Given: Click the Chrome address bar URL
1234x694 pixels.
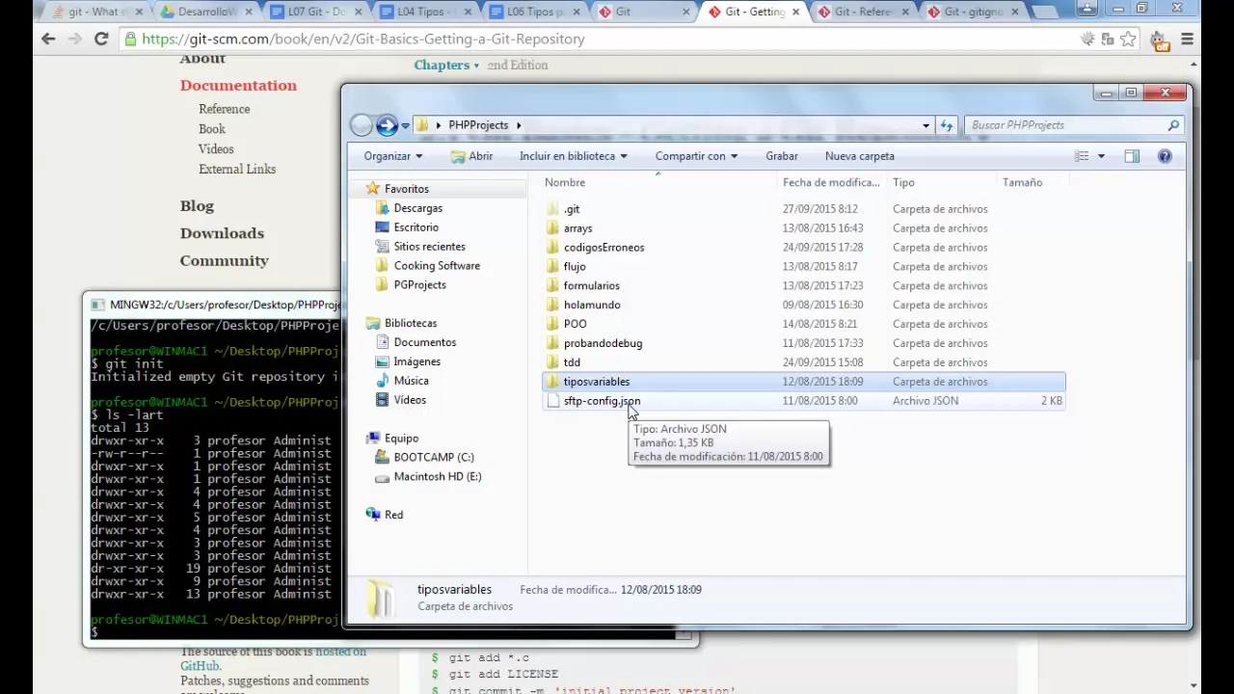Looking at the screenshot, I should [363, 40].
